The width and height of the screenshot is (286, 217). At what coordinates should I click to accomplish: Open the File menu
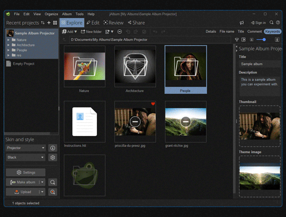16,14
